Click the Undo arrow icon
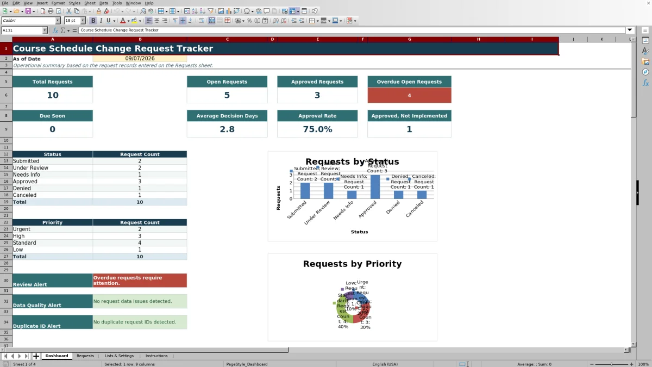This screenshot has height=367, width=652. pyautogui.click(x=117, y=11)
